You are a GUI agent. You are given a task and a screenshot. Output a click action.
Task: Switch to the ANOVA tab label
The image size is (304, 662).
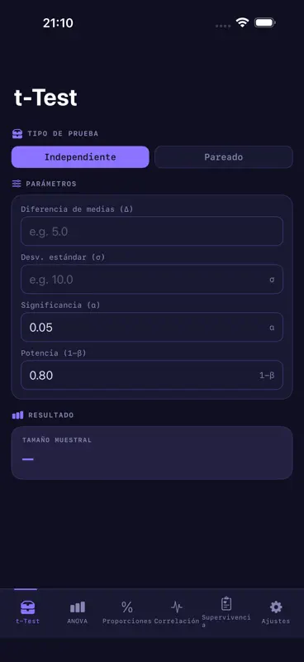coord(77,621)
